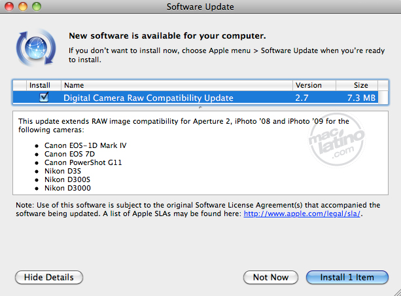Zoom the Software Update window with the green button
Screen dimensions: 401x296
(37, 7)
